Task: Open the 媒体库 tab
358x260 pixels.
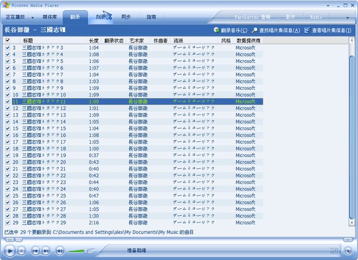Action: click(x=49, y=17)
